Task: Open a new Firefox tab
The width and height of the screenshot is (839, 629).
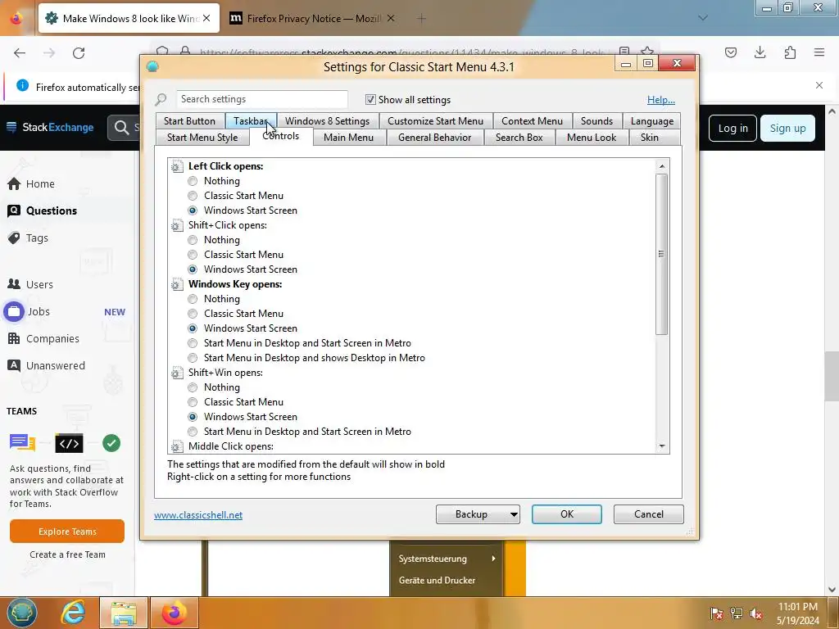Action: [422, 19]
